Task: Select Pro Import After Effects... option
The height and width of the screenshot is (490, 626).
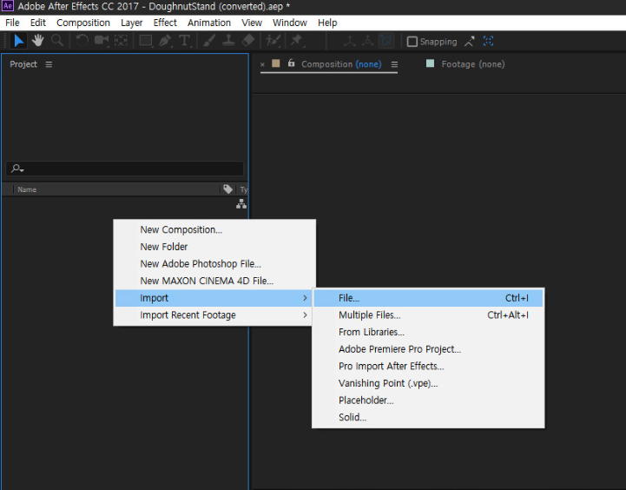Action: click(x=428, y=367)
